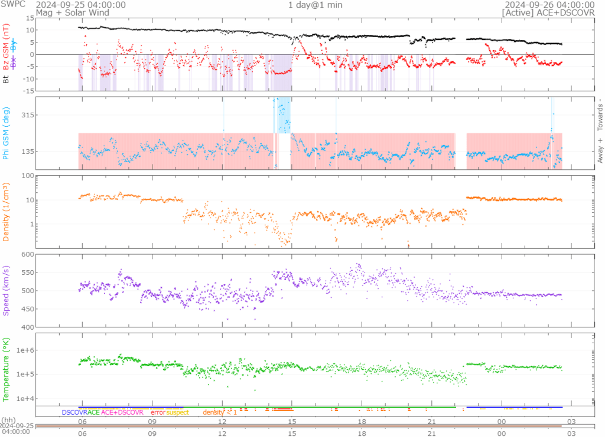Viewport: 605px width, 437px height.
Task: Click the orange density < 1 legend entry
Action: (x=220, y=412)
